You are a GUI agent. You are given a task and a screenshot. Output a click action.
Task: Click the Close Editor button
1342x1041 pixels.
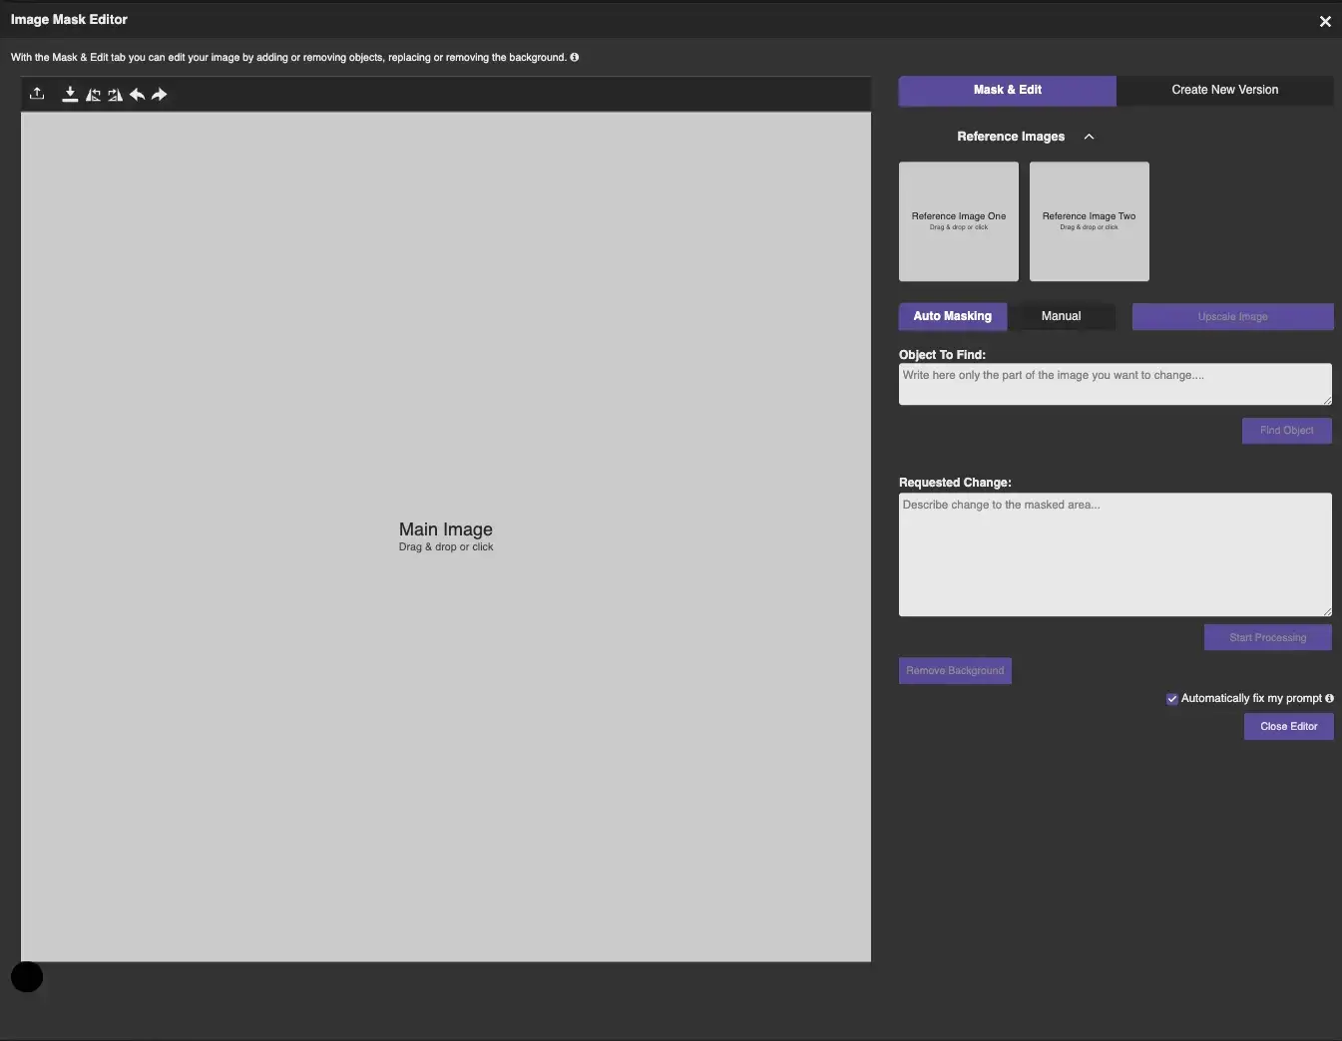(x=1288, y=726)
